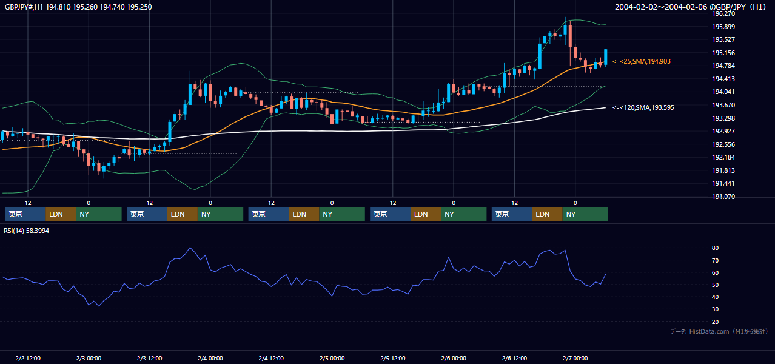775x364 pixels.
Task: Select the LDN session block for the 2/2 trading day
Action: (61, 214)
